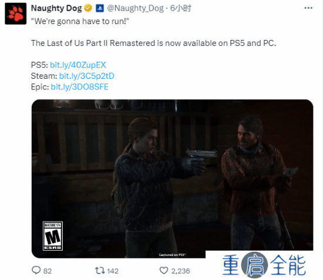Click the 6小时 timestamp
The height and width of the screenshot is (280, 323).
point(181,8)
